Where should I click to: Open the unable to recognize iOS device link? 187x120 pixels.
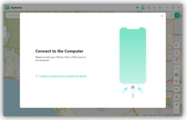point(63,76)
